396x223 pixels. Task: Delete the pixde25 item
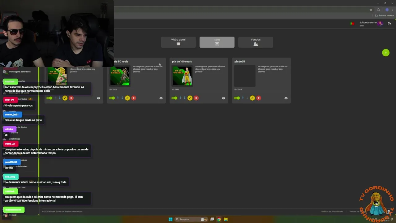click(x=259, y=98)
